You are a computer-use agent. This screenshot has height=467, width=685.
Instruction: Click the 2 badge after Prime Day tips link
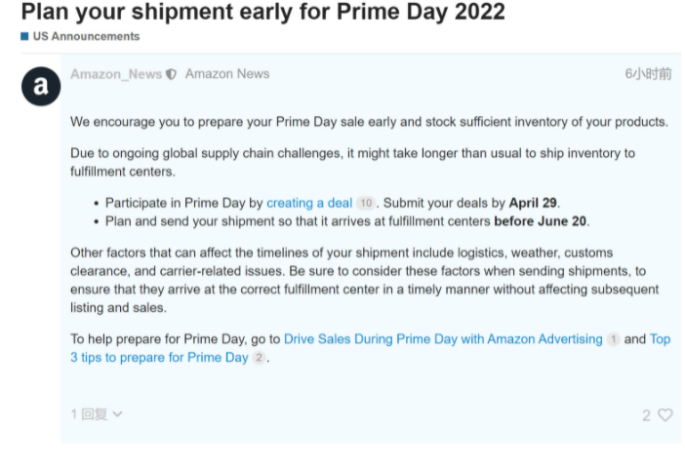point(259,358)
